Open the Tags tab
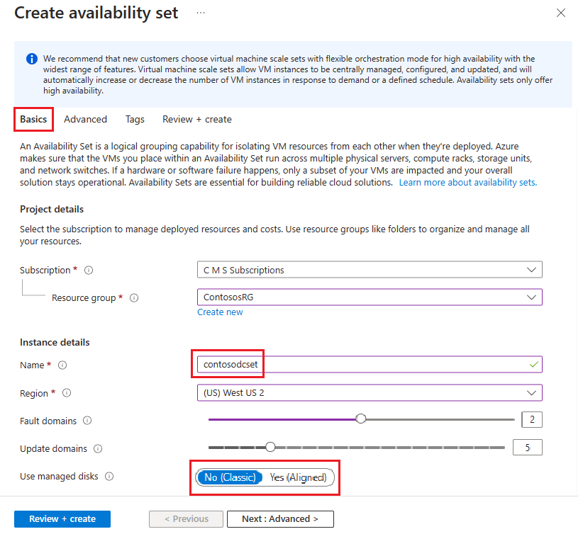583x551 pixels. click(x=134, y=119)
